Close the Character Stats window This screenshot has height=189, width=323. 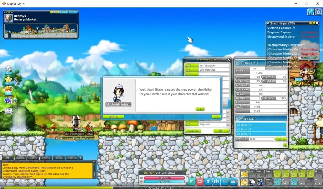(x=228, y=60)
